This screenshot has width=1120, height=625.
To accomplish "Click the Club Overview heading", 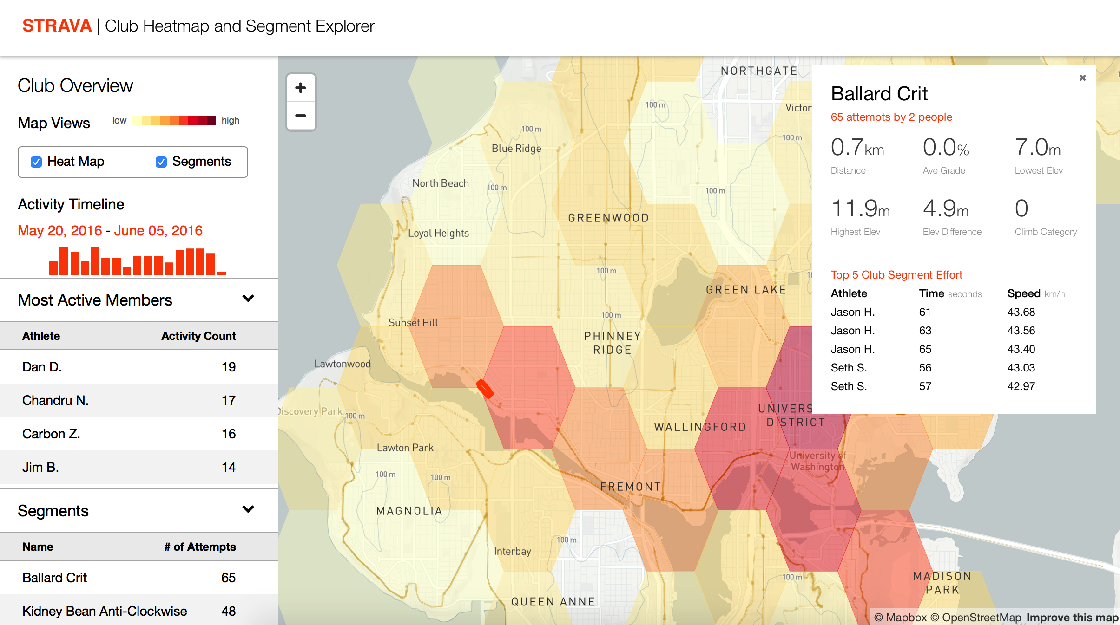I will tap(75, 85).
